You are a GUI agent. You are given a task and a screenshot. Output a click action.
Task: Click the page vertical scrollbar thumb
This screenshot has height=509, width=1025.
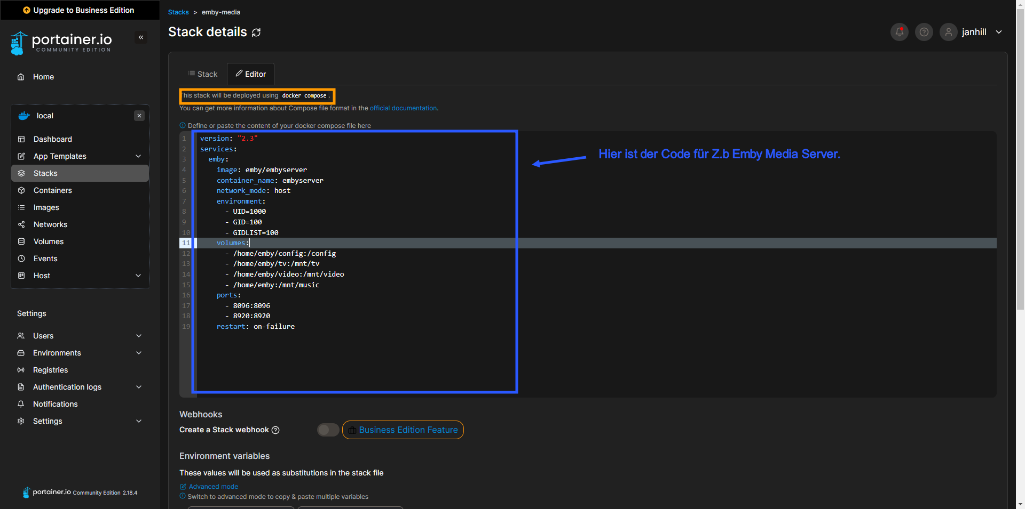coord(1020,159)
